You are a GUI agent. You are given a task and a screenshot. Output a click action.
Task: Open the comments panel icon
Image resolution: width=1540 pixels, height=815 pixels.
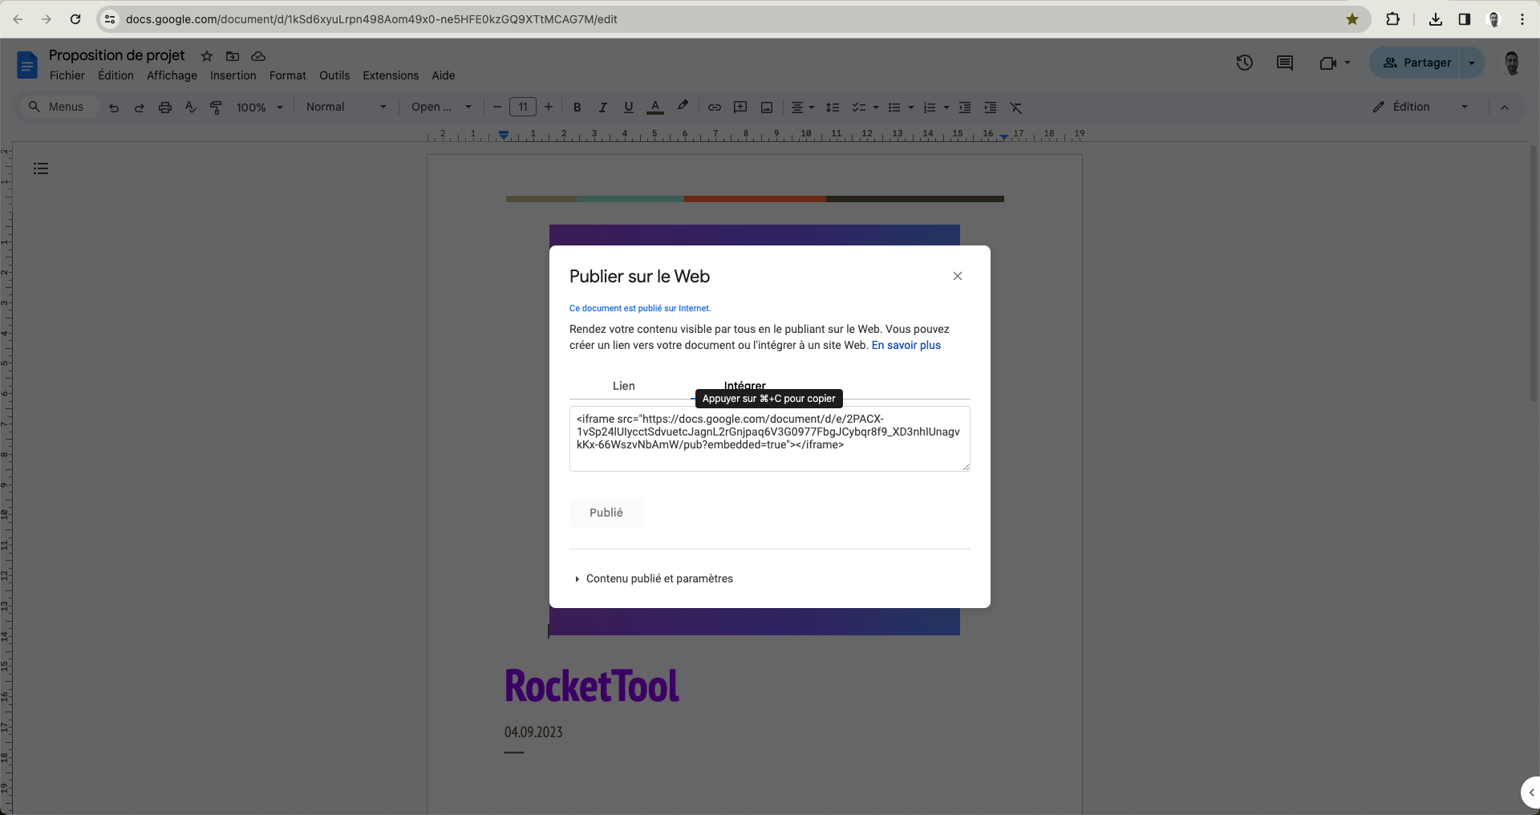[x=1284, y=63]
